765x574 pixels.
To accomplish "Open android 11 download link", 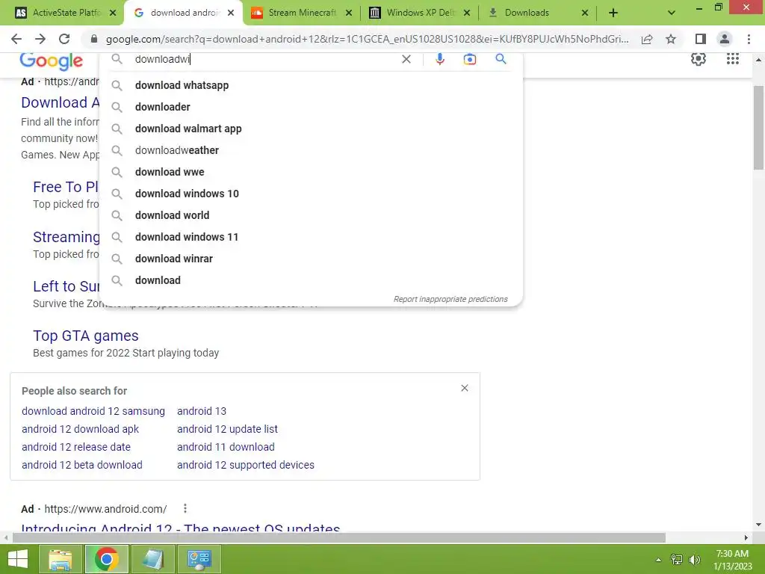I will pos(226,447).
